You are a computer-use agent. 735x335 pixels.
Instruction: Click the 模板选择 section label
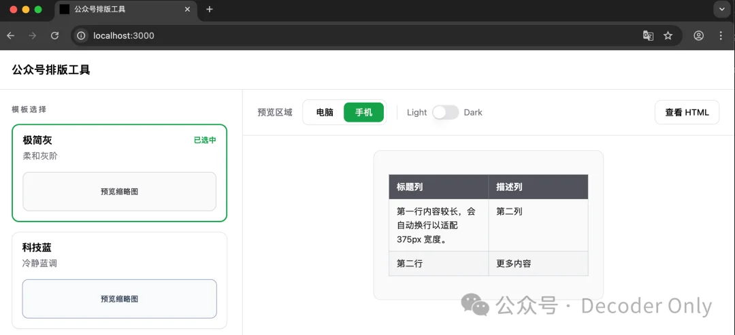[29, 109]
